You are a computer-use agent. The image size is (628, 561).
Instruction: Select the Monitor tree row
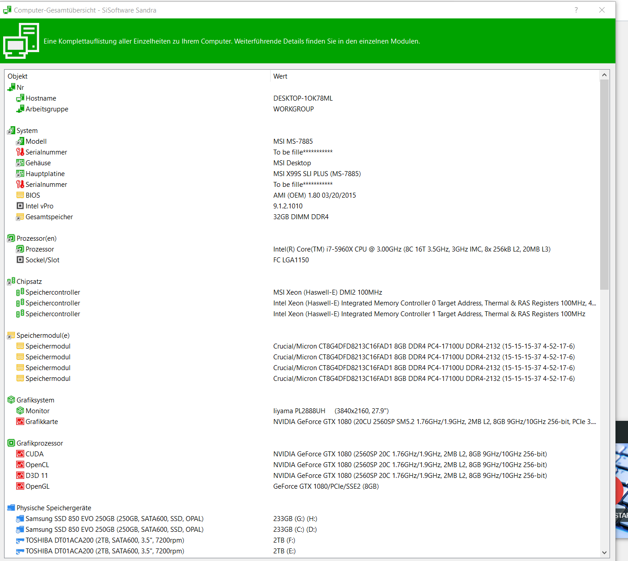[302, 411]
